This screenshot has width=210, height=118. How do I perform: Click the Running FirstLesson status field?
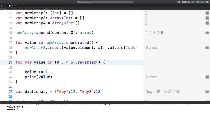(105, 2)
